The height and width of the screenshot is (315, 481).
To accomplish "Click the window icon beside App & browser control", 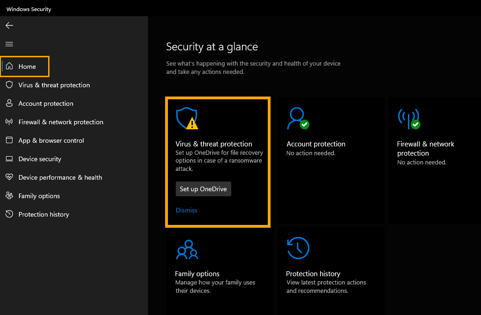I will (x=9, y=140).
